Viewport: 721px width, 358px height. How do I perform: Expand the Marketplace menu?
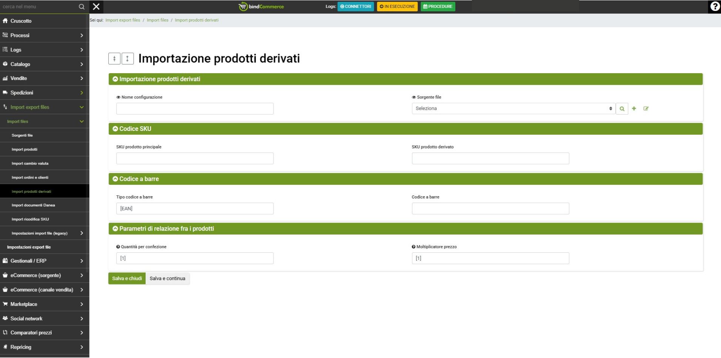click(44, 304)
